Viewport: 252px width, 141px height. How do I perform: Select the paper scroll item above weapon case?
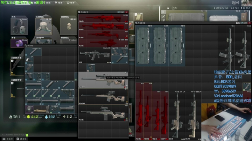[x=139, y=17]
